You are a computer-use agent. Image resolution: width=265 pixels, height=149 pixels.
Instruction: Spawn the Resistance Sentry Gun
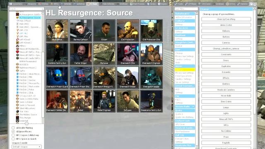pos(151,101)
